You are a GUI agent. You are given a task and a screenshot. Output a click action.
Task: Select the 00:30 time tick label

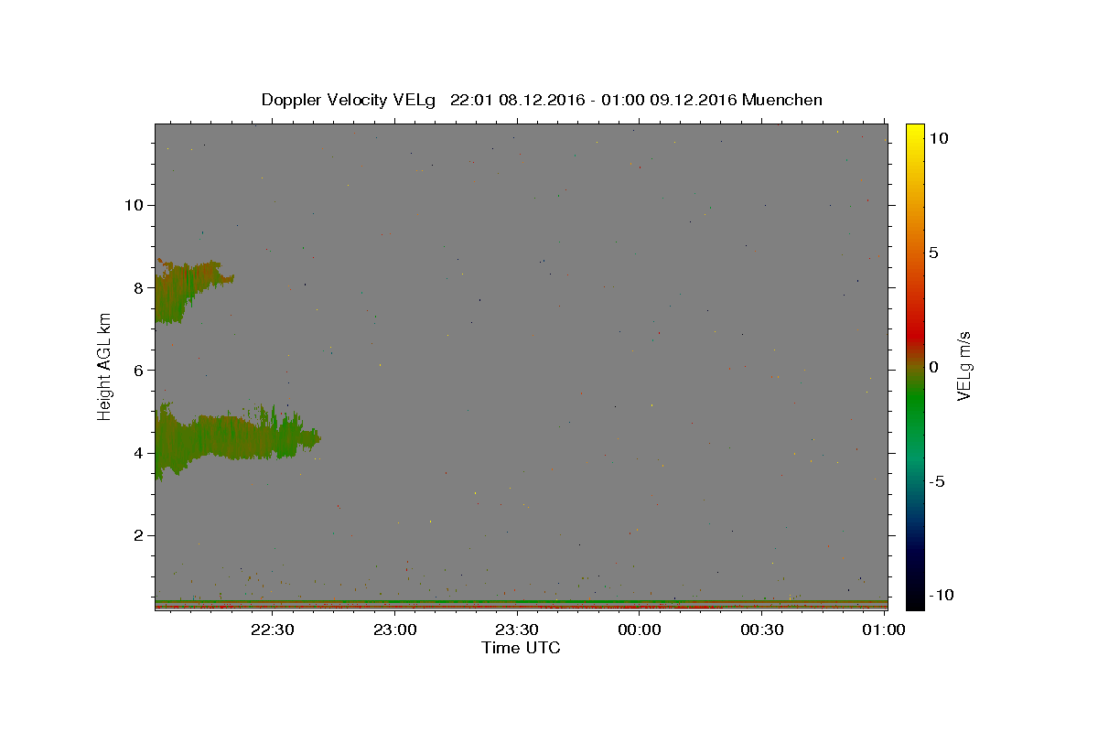pos(761,630)
